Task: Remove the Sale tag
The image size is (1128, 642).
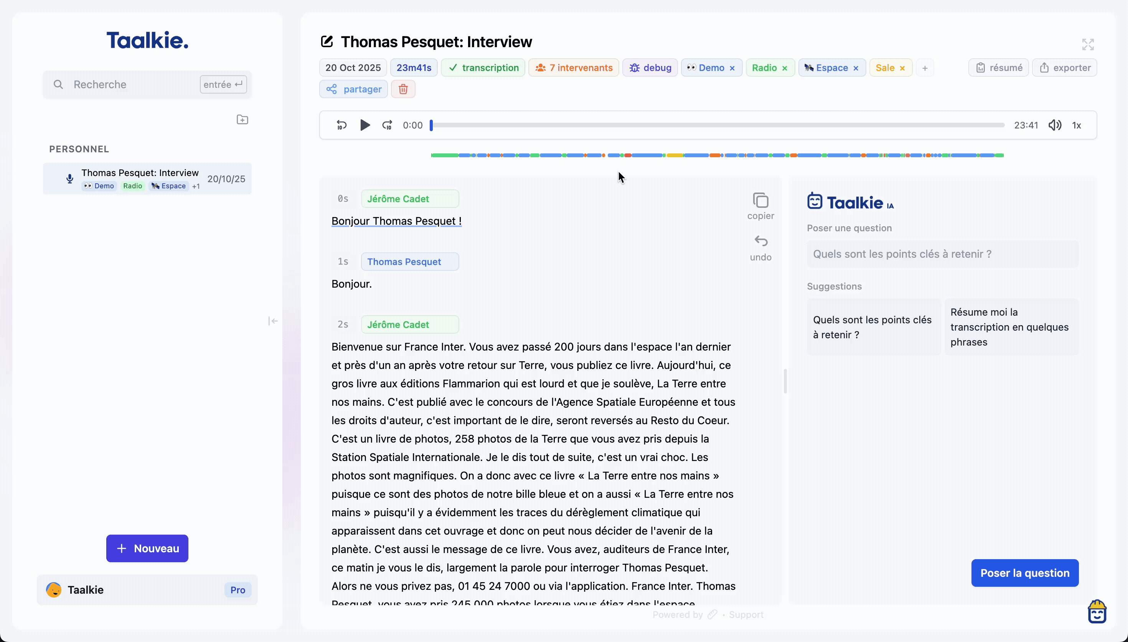Action: (902, 68)
